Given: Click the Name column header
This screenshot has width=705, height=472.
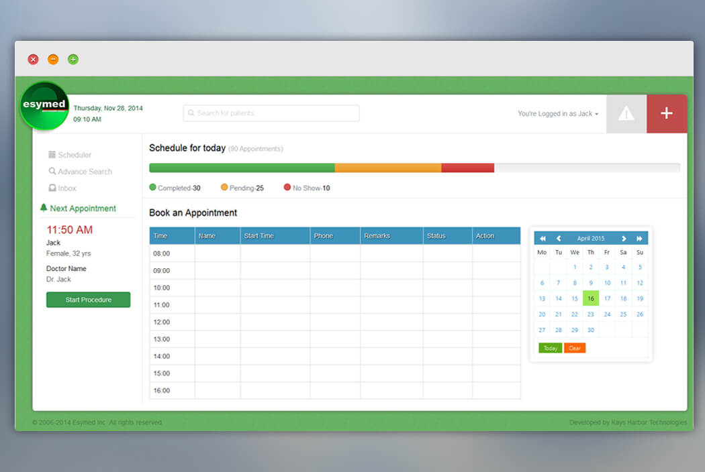Looking at the screenshot, I should tap(218, 236).
